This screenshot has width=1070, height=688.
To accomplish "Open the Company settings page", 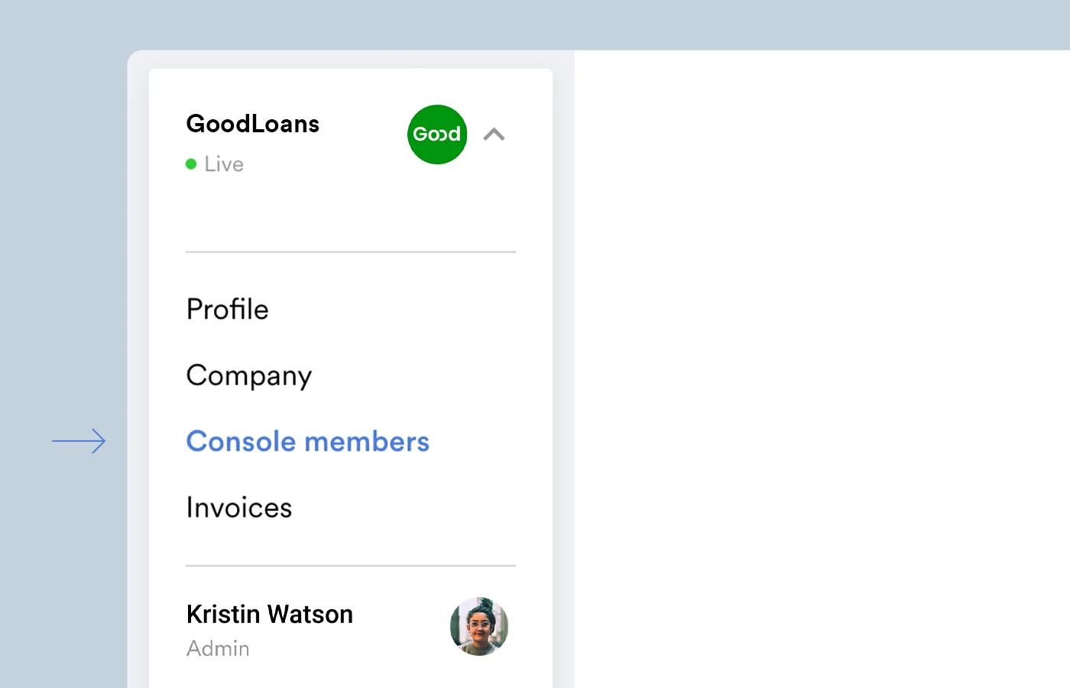I will click(249, 375).
